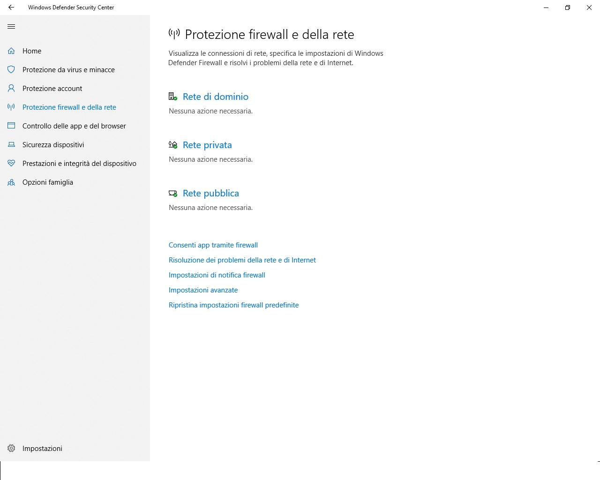Image resolution: width=600 pixels, height=480 pixels.
Task: Click the Home house icon in sidebar
Action: pos(11,51)
